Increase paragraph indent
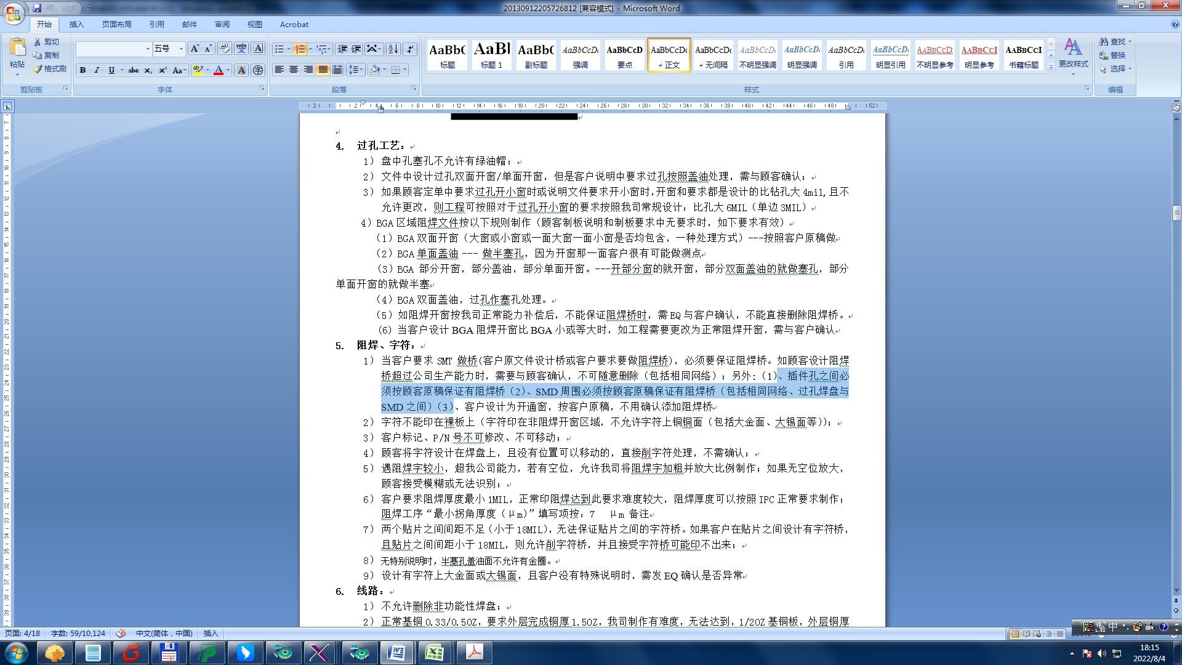Viewport: 1182px width, 665px height. 356,49
